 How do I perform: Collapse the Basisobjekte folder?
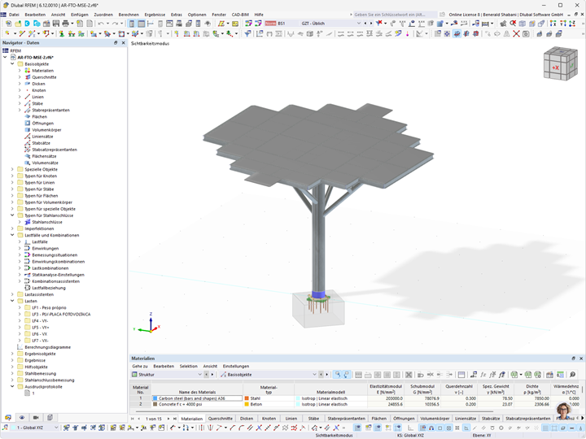tap(12, 64)
